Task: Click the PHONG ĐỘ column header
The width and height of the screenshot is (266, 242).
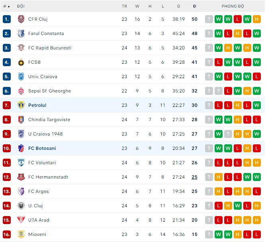Action: point(233,6)
